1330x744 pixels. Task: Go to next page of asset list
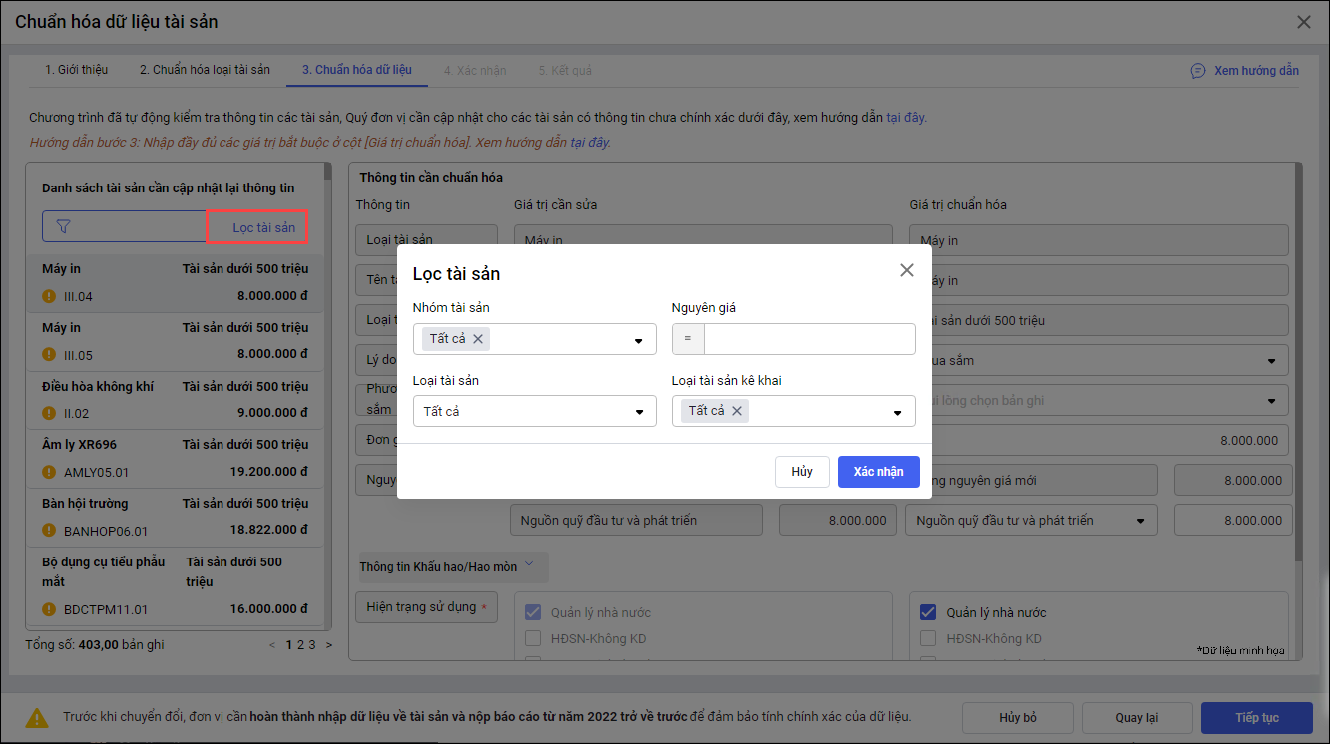(329, 645)
